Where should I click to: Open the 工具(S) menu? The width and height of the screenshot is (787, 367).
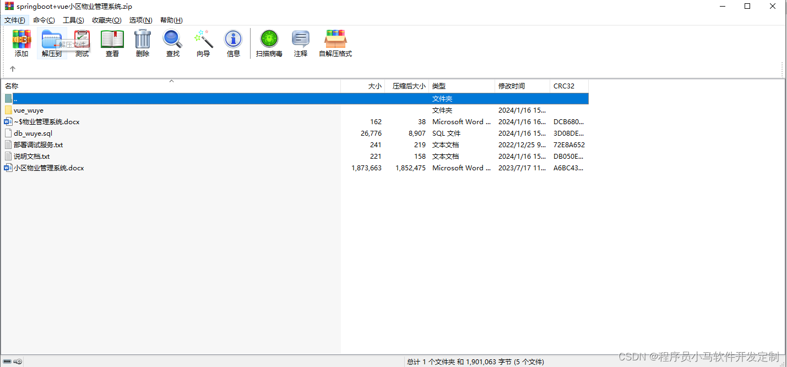pos(73,20)
